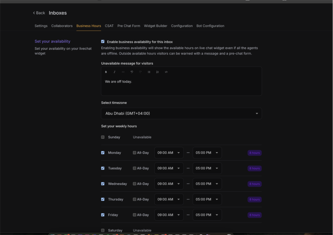Check All-Day for Tuesday

pos(134,168)
